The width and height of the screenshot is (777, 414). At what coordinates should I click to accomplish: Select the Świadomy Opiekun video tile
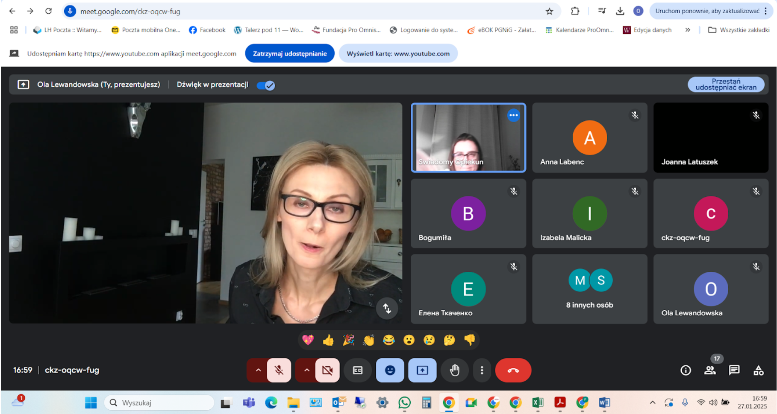point(468,138)
